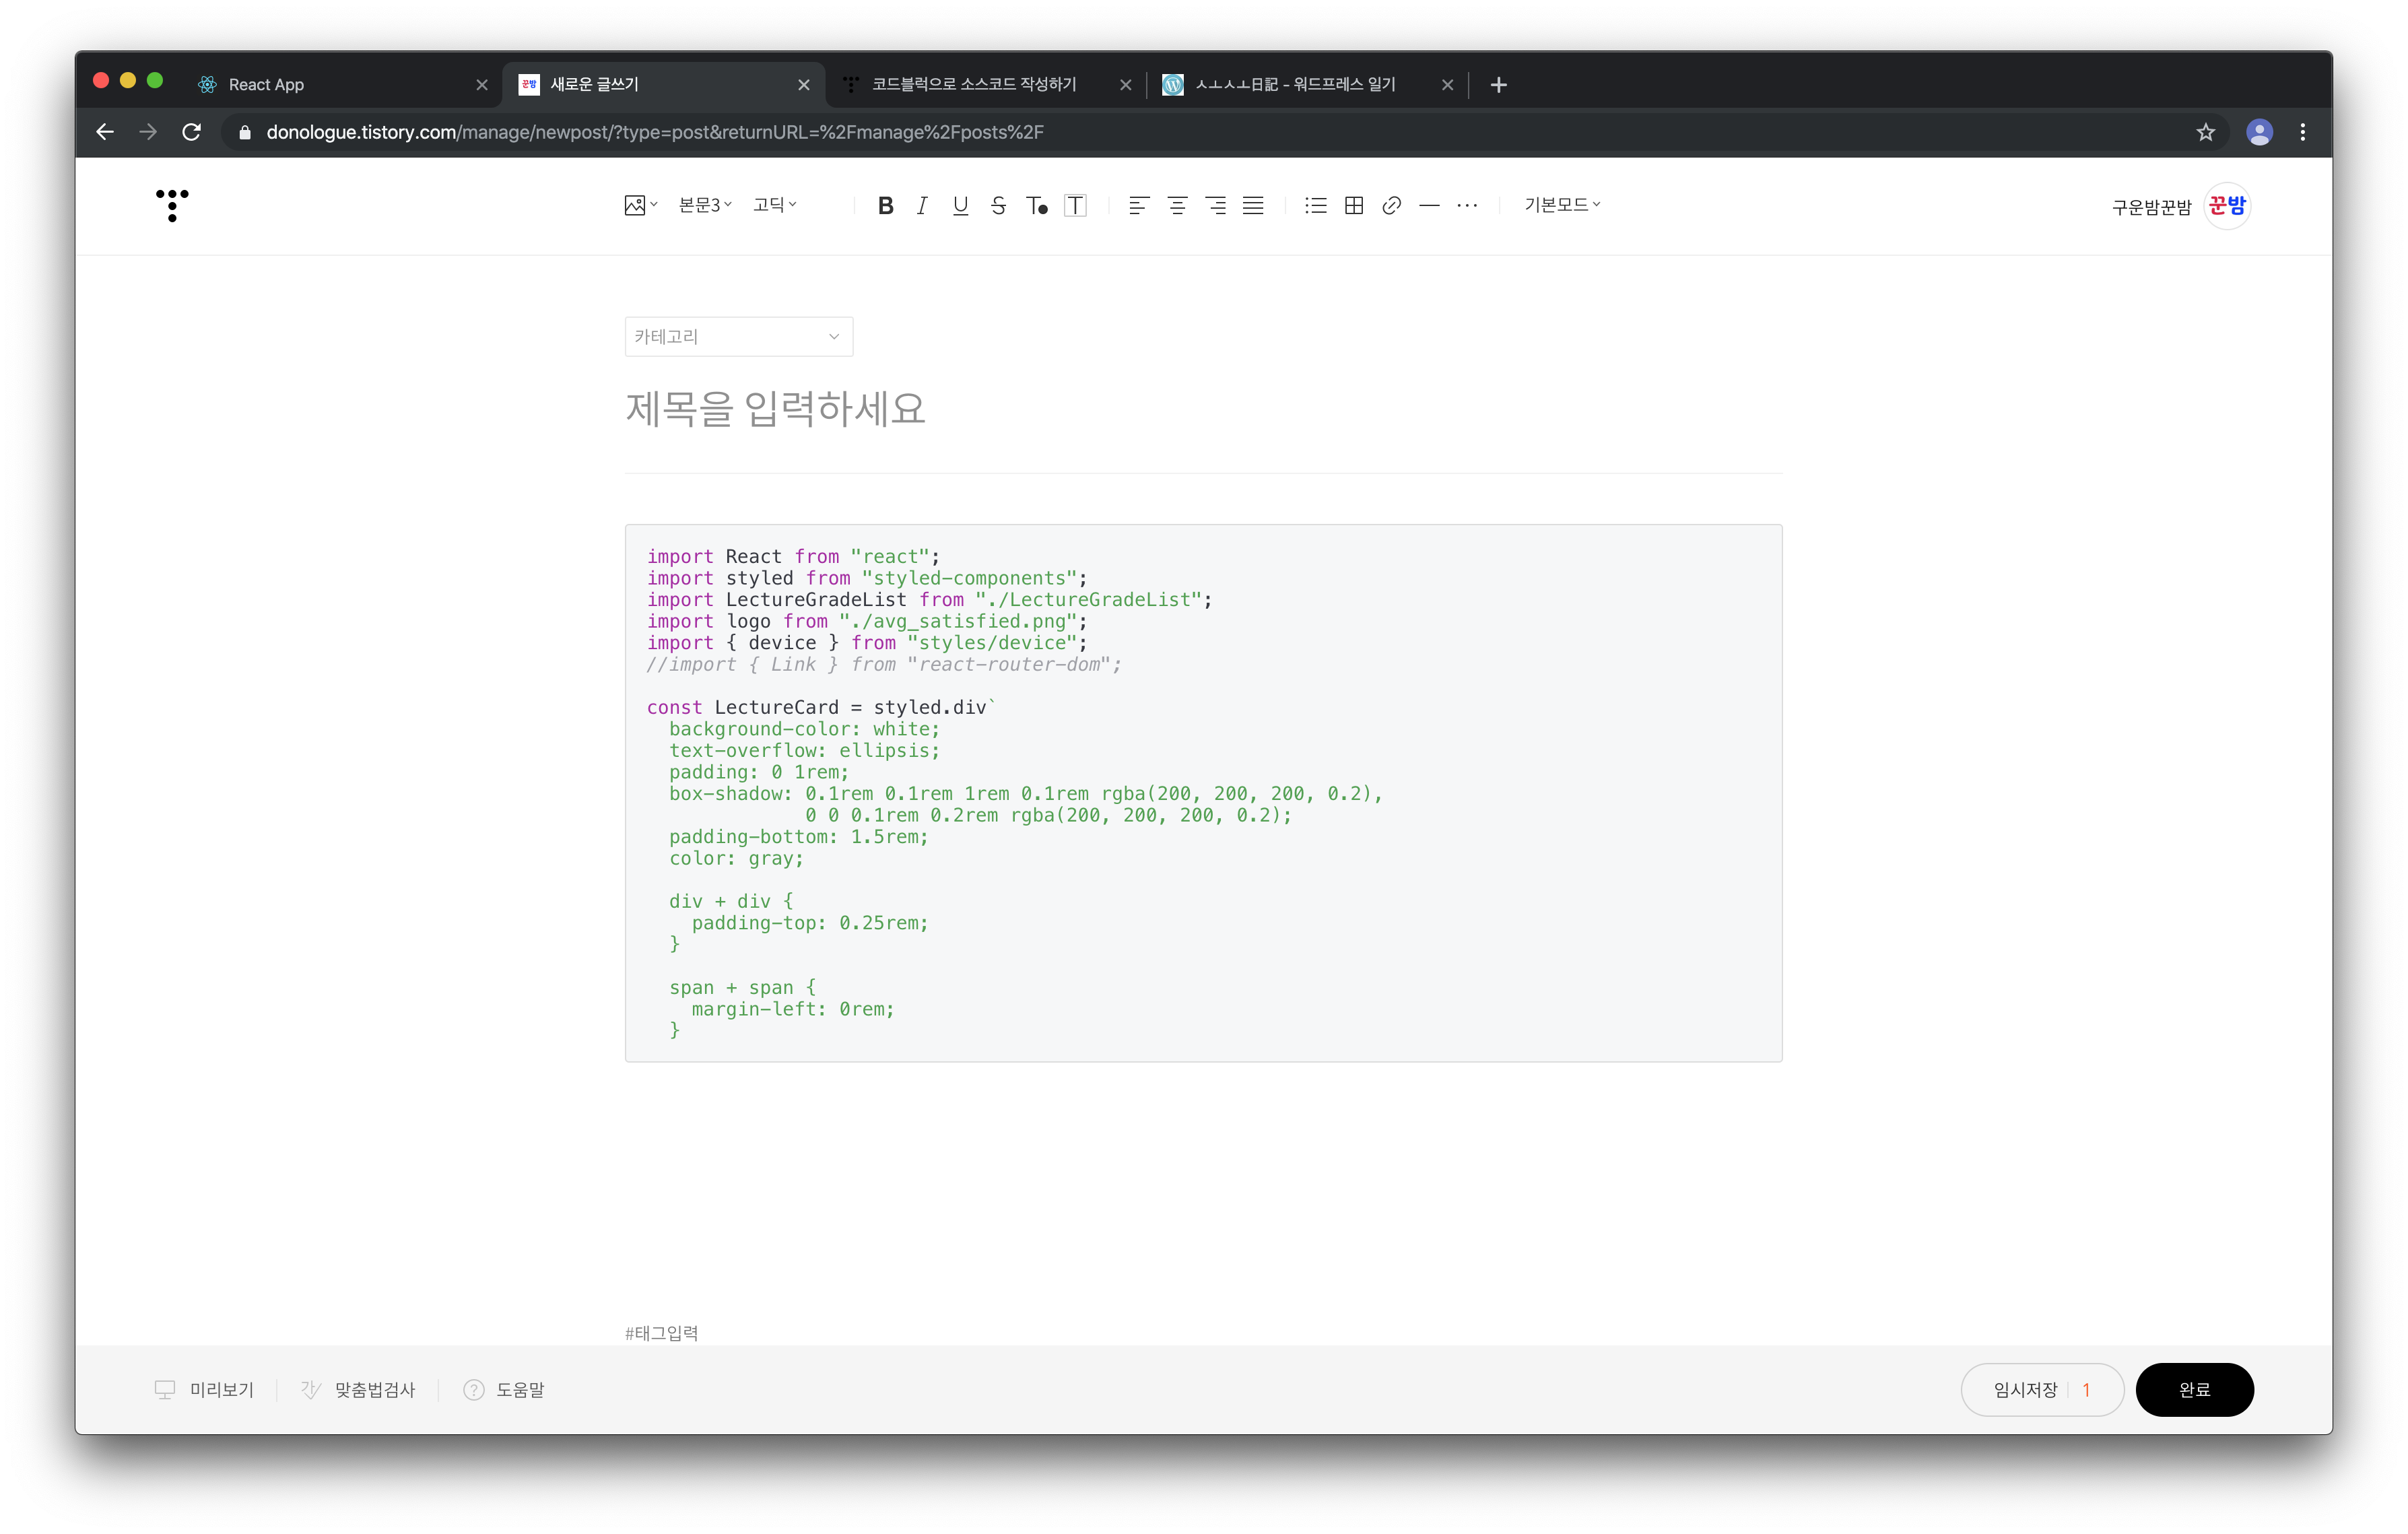Image resolution: width=2408 pixels, height=1534 pixels.
Task: Insert a horizontal divider line
Action: (x=1429, y=206)
